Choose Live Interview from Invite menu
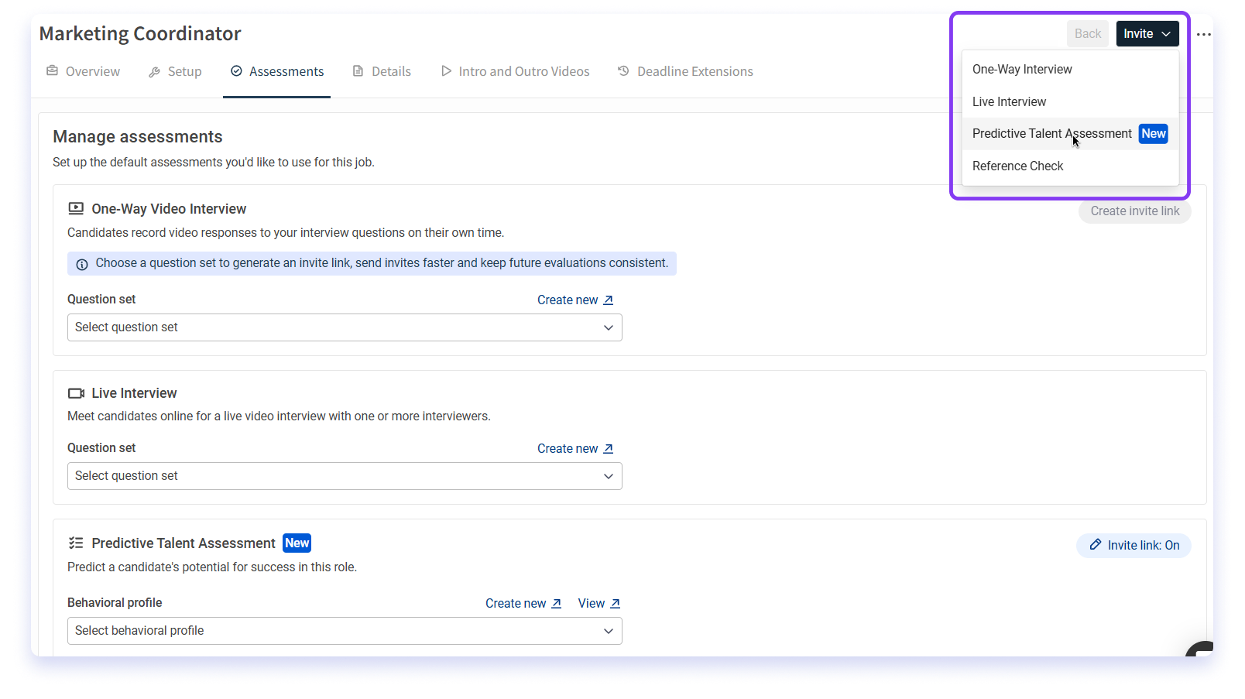The height and width of the screenshot is (699, 1245). (x=1070, y=102)
